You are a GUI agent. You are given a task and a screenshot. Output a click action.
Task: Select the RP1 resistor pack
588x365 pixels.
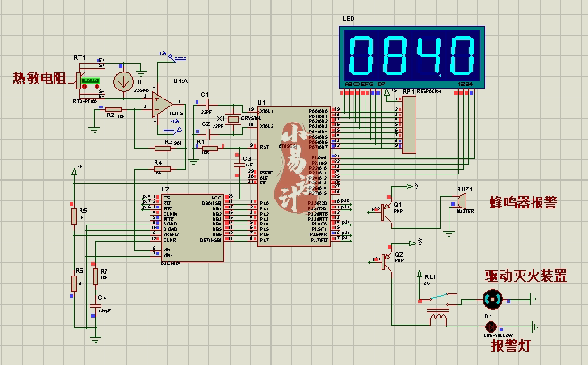pos(409,124)
